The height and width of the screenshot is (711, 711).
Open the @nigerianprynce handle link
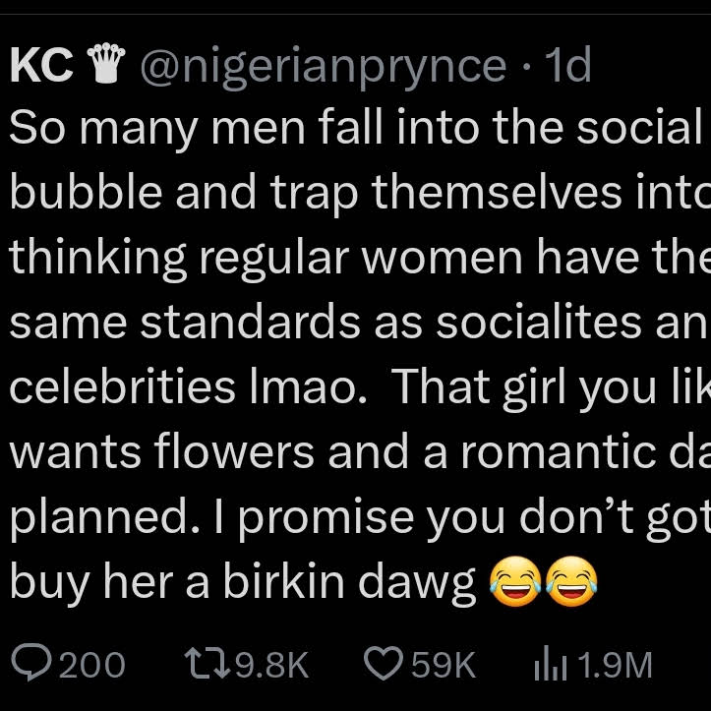pos(323,67)
